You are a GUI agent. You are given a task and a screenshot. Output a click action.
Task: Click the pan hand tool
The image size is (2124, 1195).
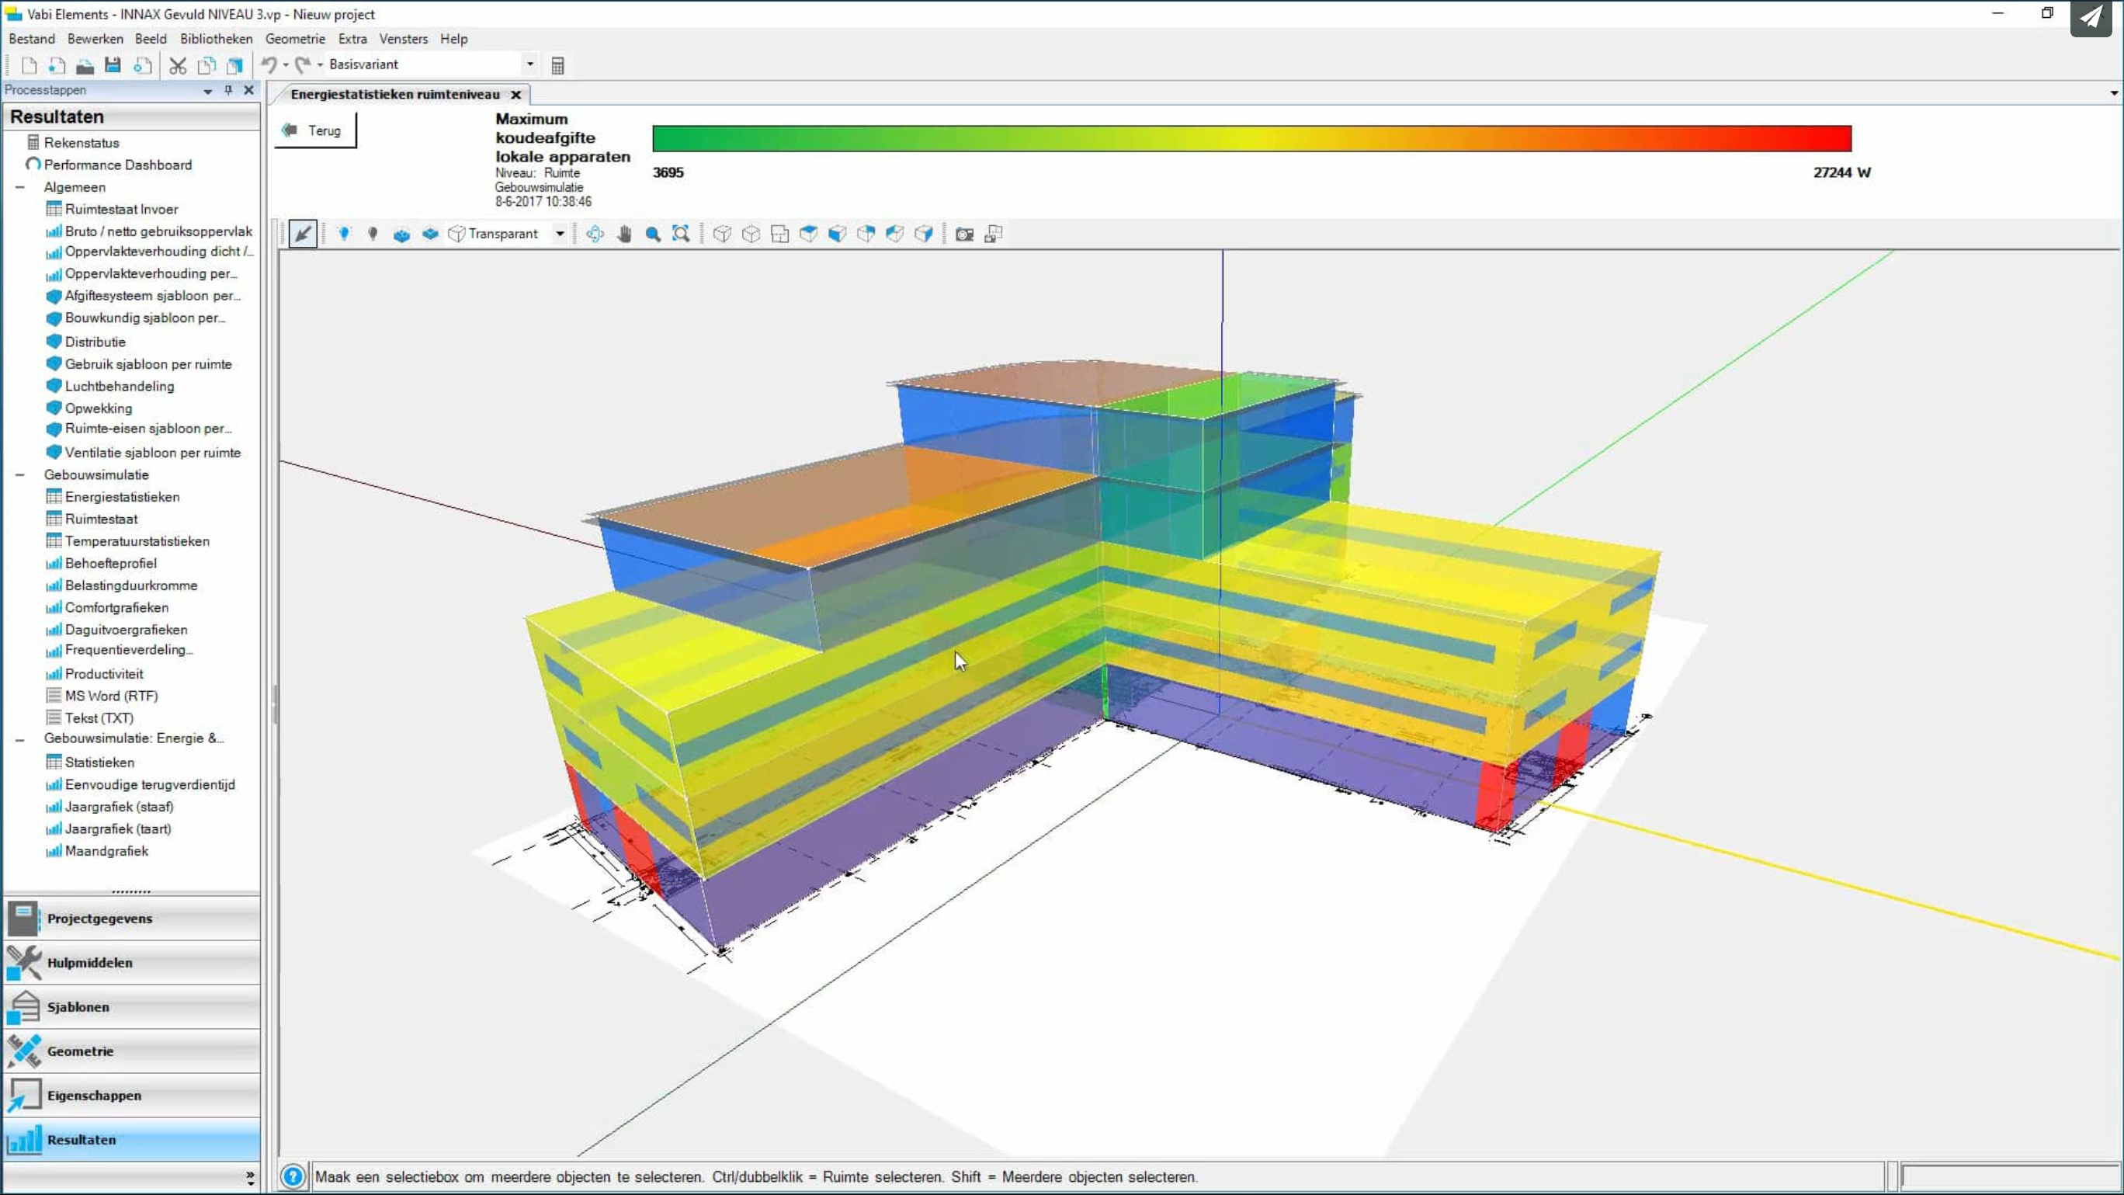[624, 234]
